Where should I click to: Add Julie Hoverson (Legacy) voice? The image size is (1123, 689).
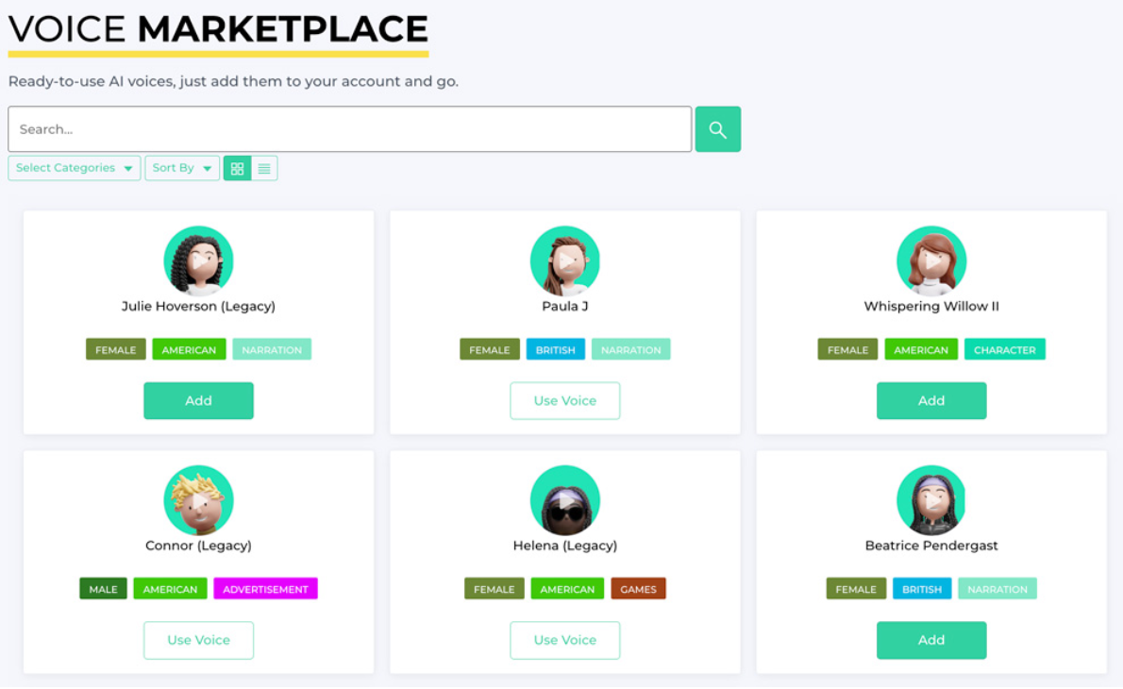[198, 400]
